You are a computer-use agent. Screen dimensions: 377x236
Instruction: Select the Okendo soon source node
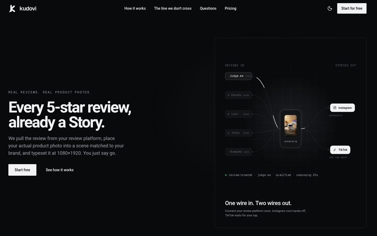point(239,95)
